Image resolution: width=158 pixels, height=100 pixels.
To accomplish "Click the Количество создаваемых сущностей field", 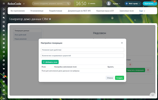I will 82,56.
